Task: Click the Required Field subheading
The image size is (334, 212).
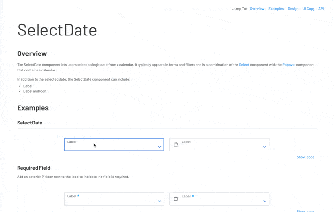Action: tap(34, 168)
